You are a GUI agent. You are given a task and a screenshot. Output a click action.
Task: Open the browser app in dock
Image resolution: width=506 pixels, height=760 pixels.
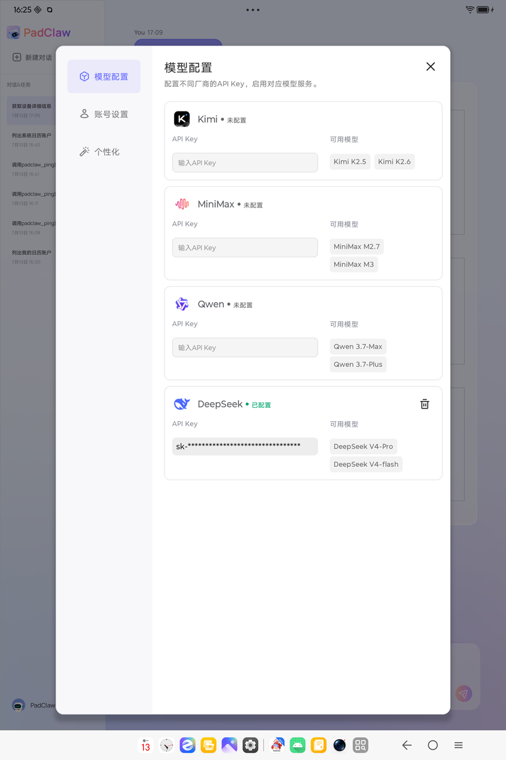click(x=187, y=745)
